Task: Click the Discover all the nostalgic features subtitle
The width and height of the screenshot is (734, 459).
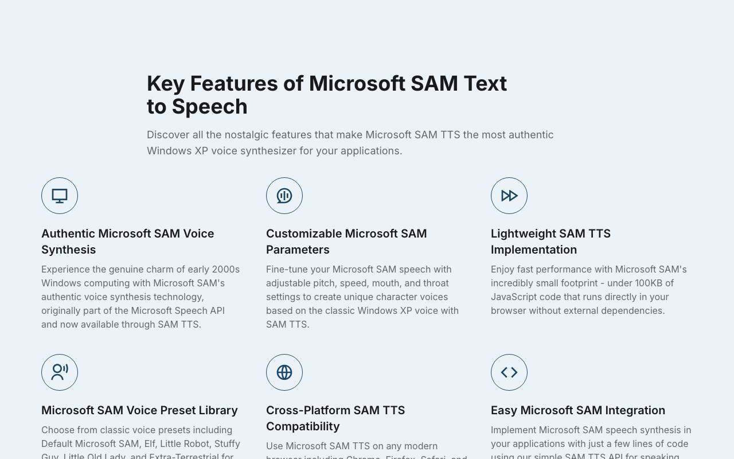Action: (350, 143)
